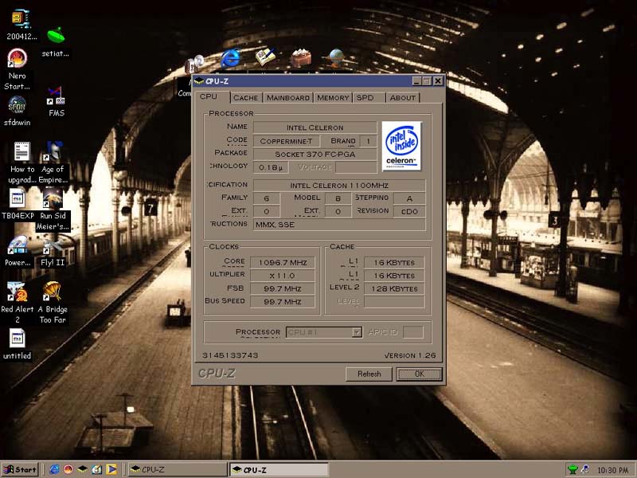Click the Fly! II desktop shortcut

click(53, 245)
